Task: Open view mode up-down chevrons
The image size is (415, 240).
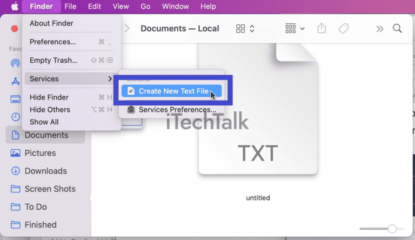Action: pos(252,29)
